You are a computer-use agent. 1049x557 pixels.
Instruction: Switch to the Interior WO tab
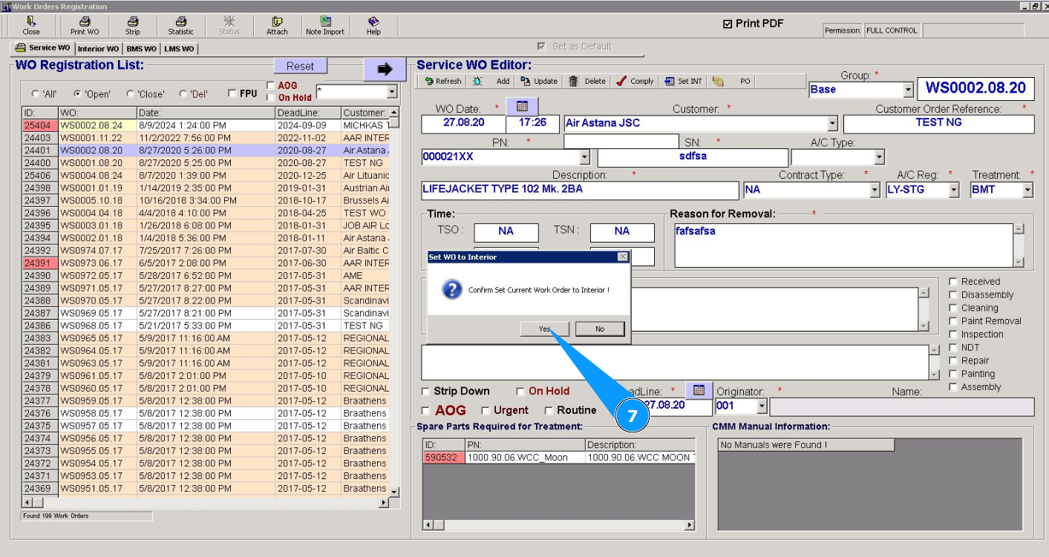(98, 49)
